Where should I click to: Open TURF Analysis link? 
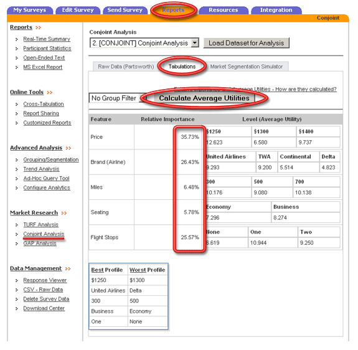tap(40, 225)
